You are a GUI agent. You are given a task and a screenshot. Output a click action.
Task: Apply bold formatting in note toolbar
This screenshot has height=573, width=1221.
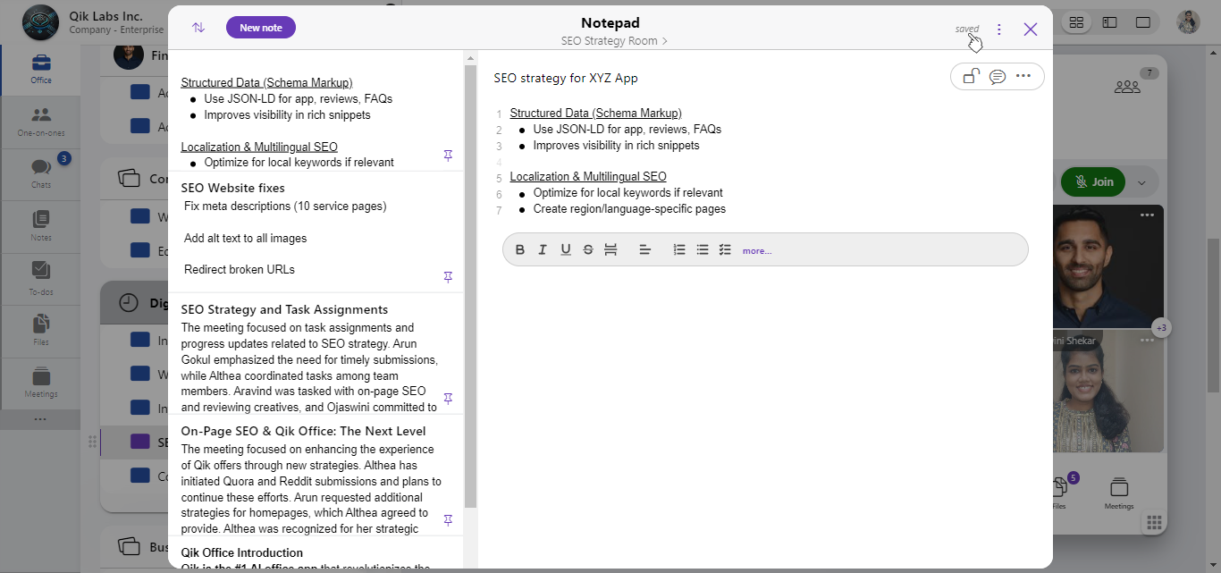[x=519, y=250]
